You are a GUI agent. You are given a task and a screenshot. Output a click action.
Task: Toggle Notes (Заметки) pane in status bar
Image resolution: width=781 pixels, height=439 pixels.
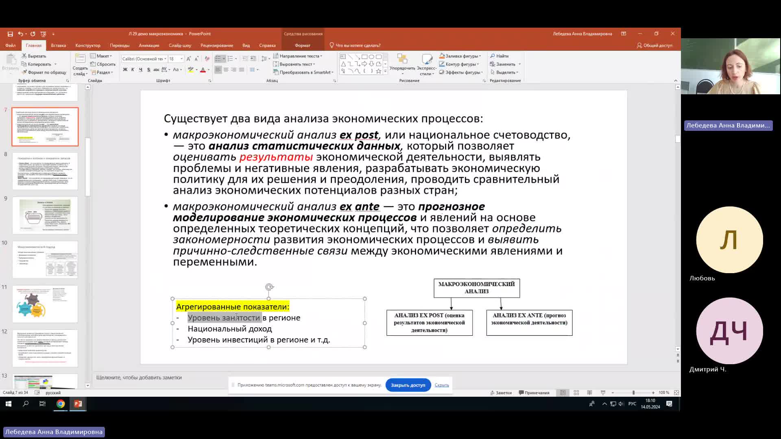(x=501, y=393)
